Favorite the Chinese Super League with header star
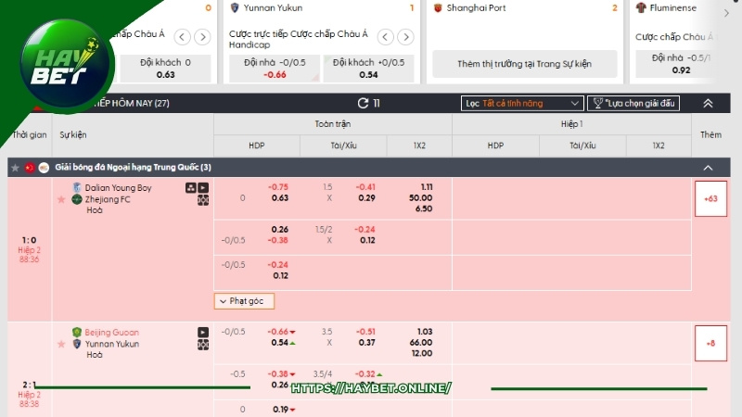742x417 pixels. tap(15, 168)
